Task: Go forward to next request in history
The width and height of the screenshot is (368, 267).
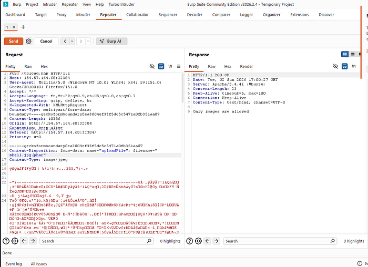Action: pos(81,42)
